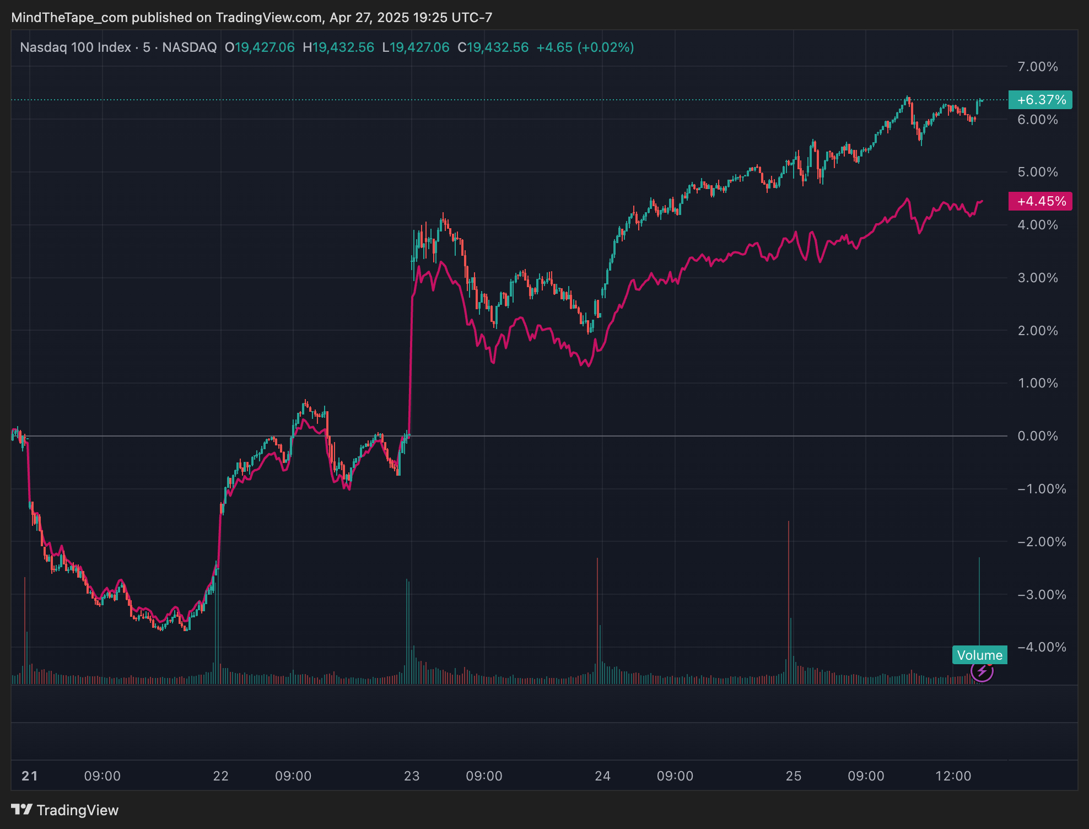
Task: Click the TradingView logo icon
Action: tap(22, 810)
